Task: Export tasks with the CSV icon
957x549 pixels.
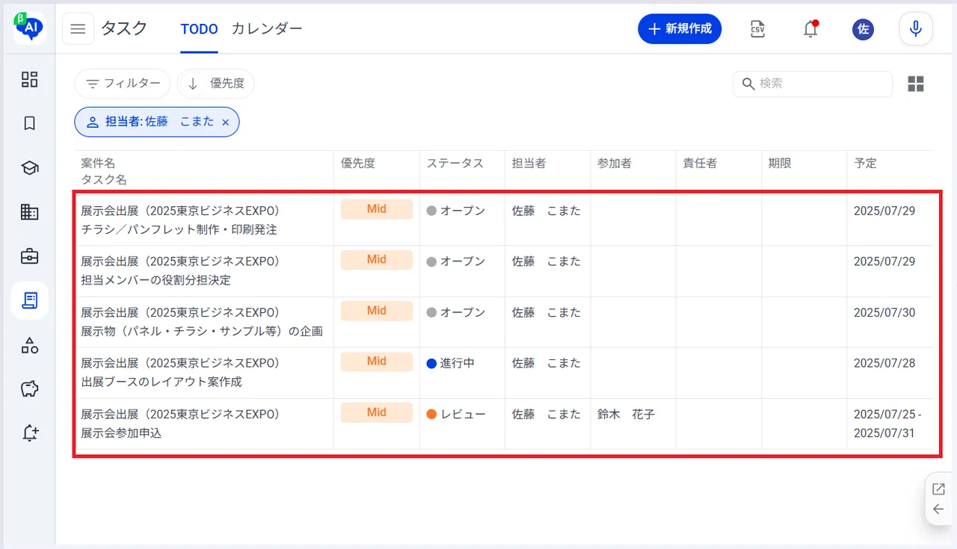Action: point(757,29)
